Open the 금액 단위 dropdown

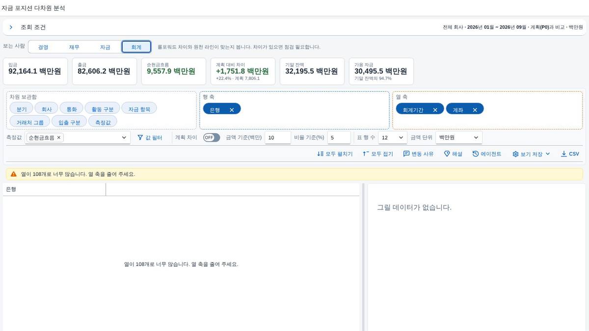coord(459,138)
